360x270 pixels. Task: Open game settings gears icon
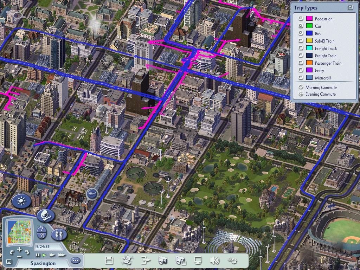click(x=232, y=261)
